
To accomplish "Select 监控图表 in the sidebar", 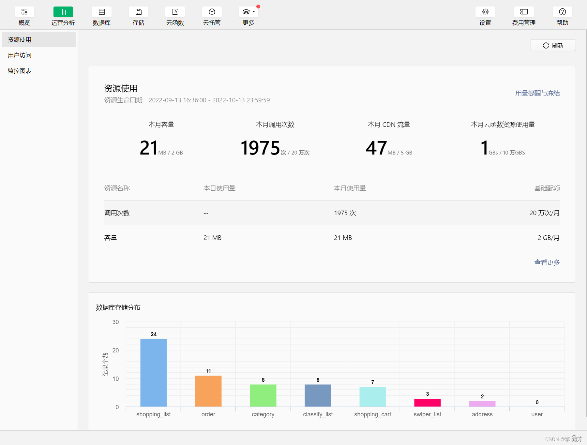I will coord(39,71).
